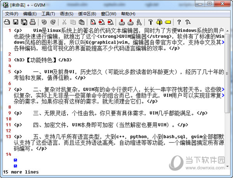The image size is (233, 178).
Task: Click the <h3>【功能特色】</h3> heading line
Action: coord(43,60)
